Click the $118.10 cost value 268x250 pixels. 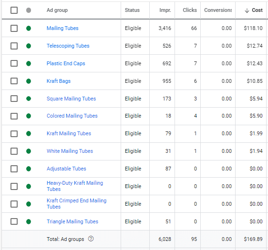pyautogui.click(x=253, y=28)
